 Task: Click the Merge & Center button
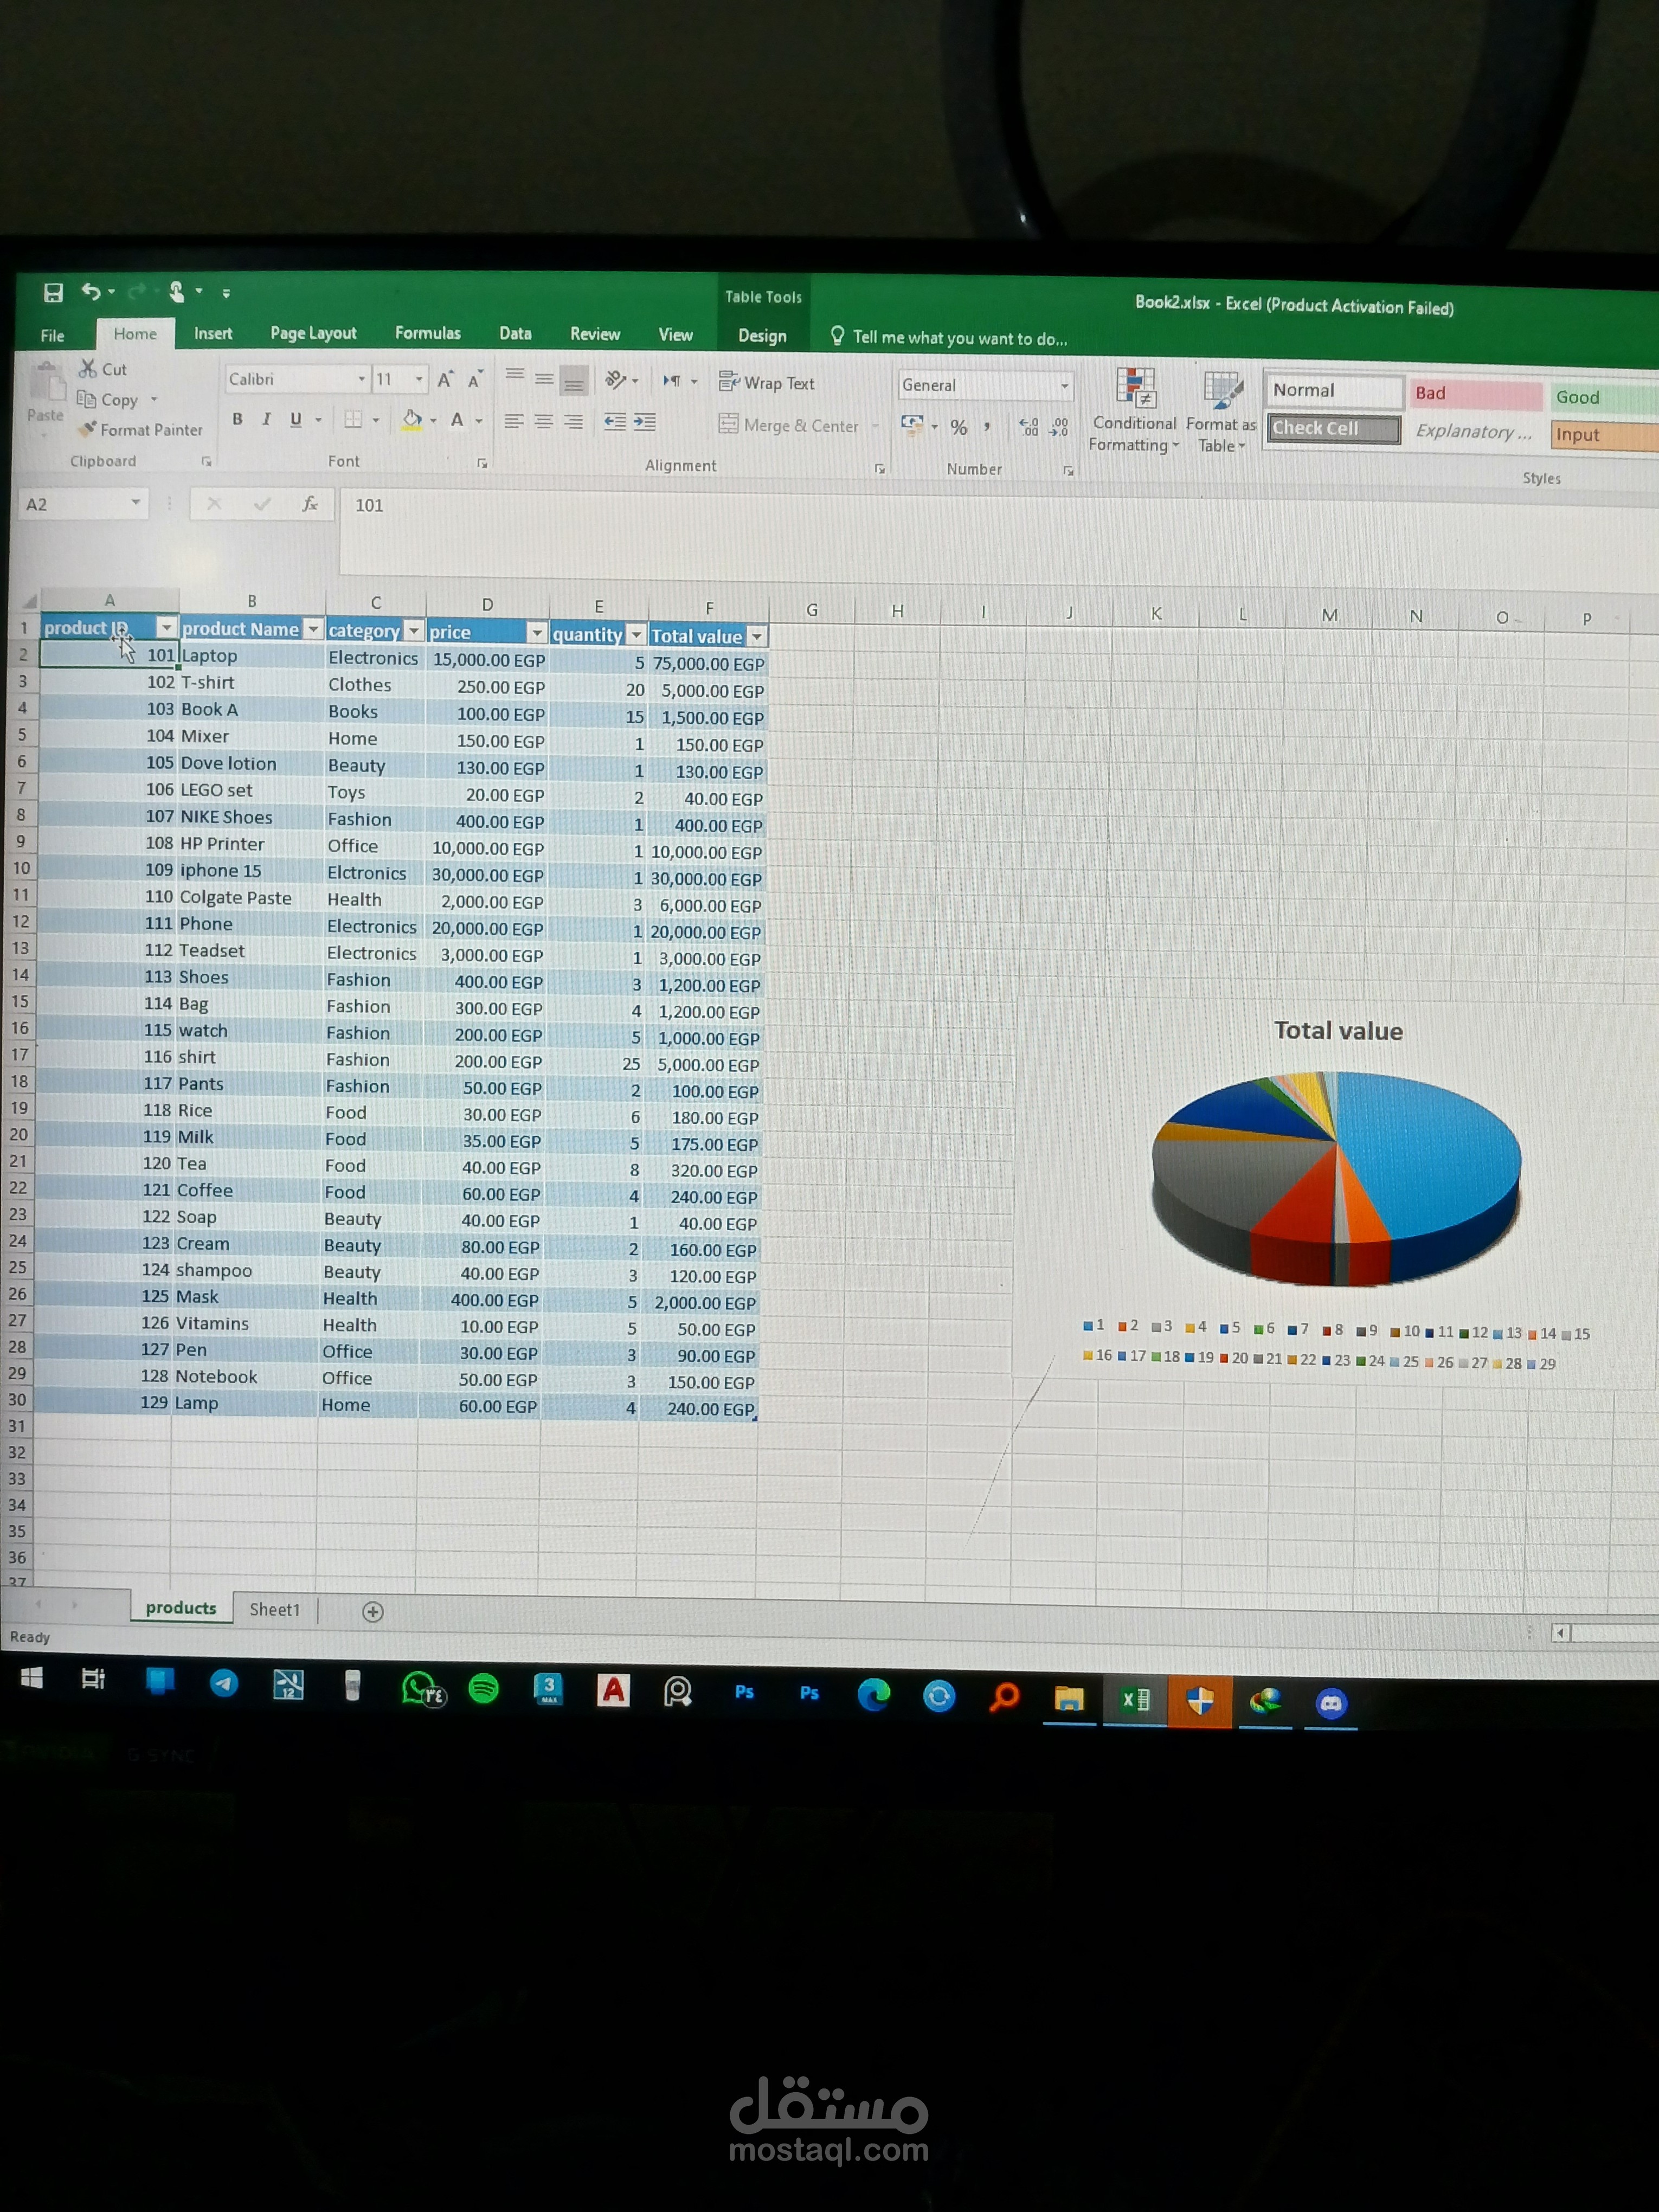click(x=789, y=425)
